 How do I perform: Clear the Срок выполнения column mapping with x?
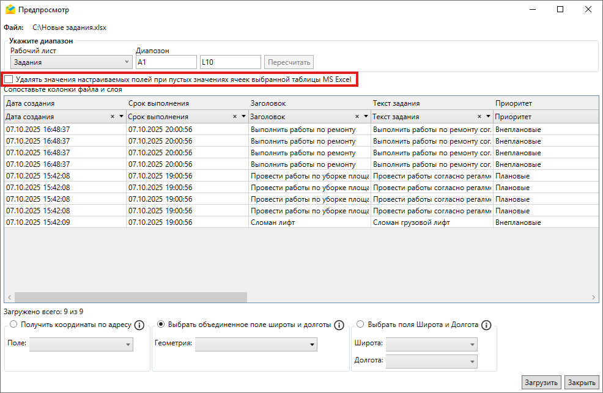click(235, 116)
